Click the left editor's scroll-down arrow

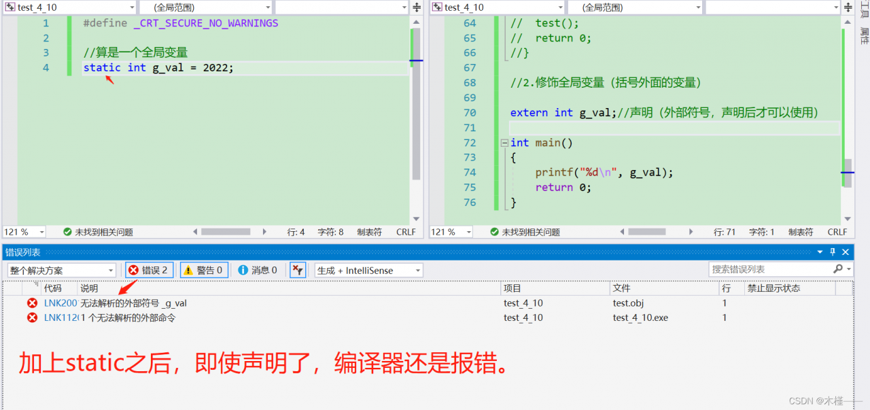point(417,219)
